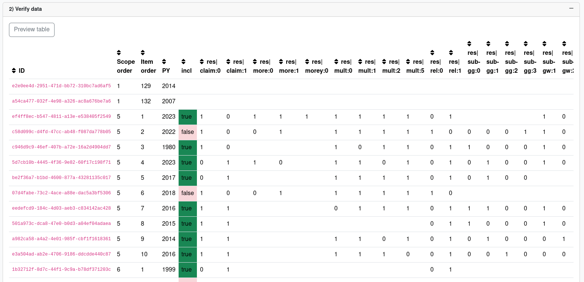The width and height of the screenshot is (584, 282).
Task: Sort by res|claim:0 column icon
Action: [x=203, y=62]
